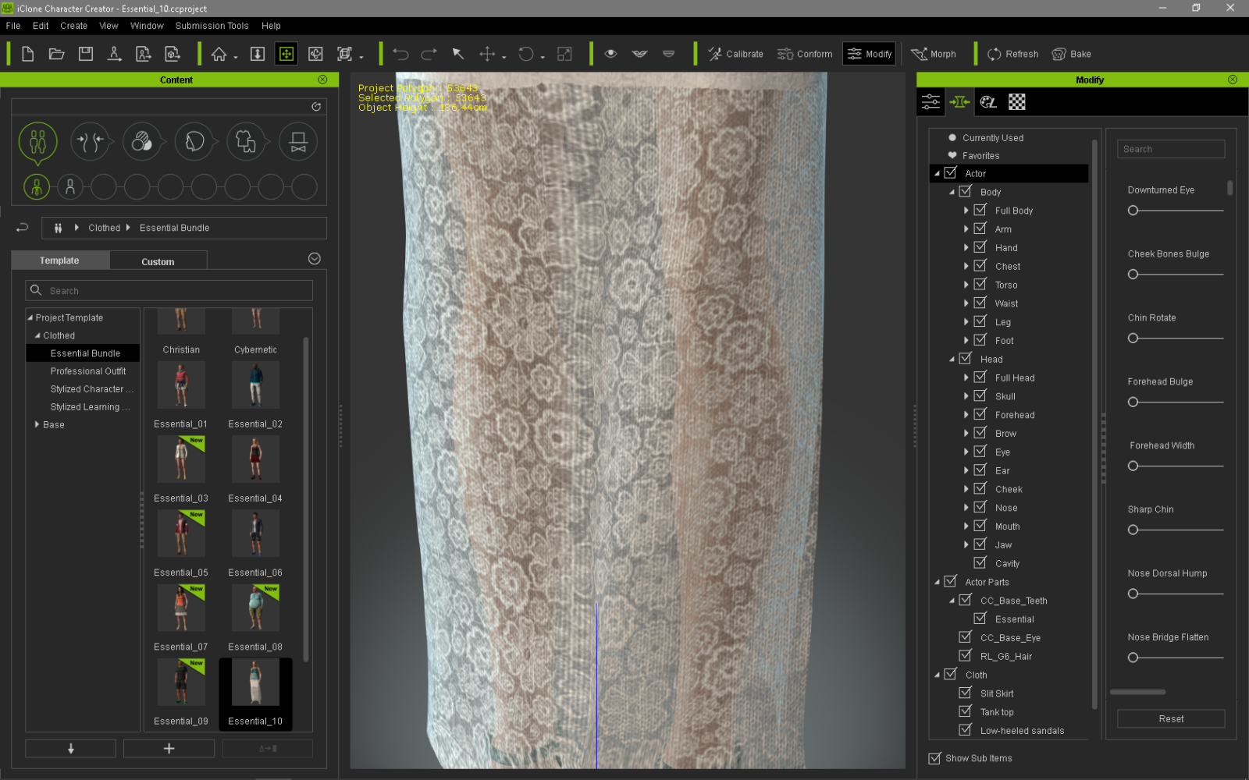Save project using the floppy disk icon
Viewport: 1249px width, 780px height.
[86, 54]
